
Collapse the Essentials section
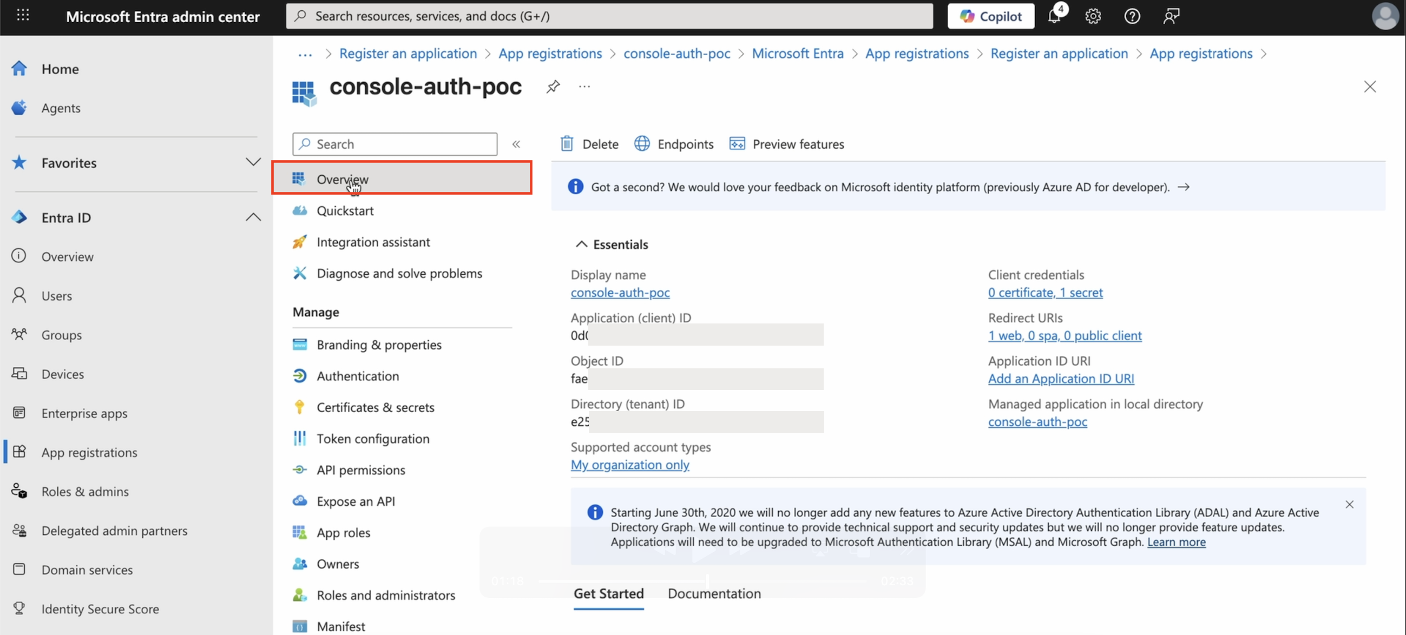[x=581, y=244]
